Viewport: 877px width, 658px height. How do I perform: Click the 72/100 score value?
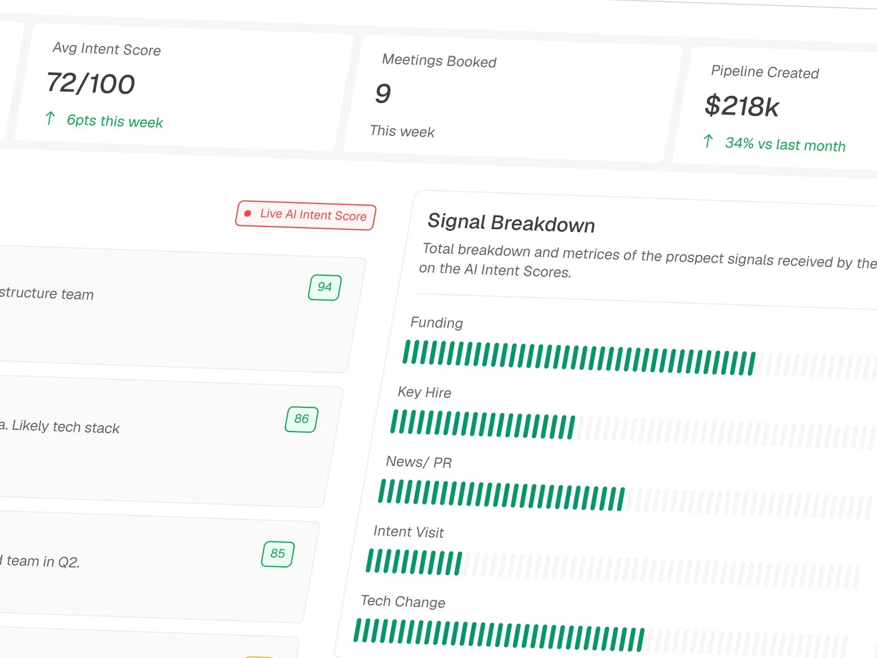pos(91,83)
